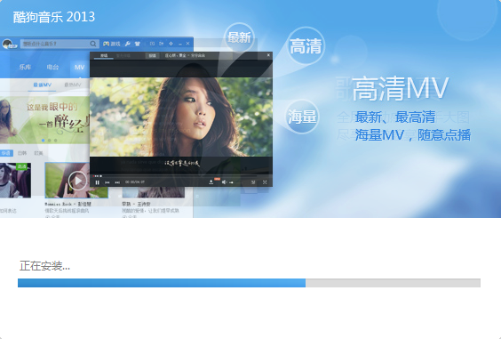Click the 高清 bubble
501x339 pixels.
click(306, 45)
